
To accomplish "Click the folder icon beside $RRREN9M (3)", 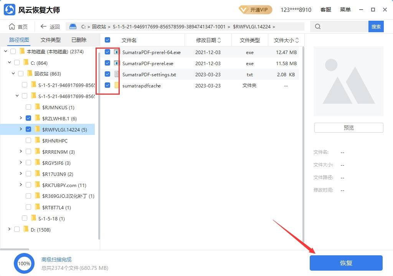I will pyautogui.click(x=37, y=151).
